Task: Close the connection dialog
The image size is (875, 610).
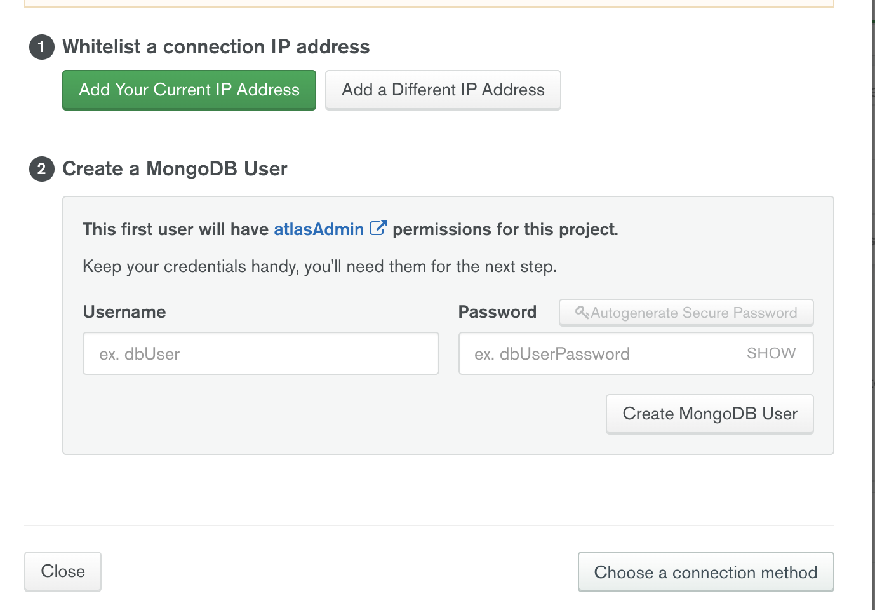Action: (63, 571)
